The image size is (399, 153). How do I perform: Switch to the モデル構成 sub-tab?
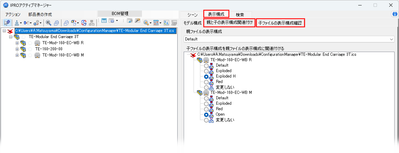tap(193, 23)
